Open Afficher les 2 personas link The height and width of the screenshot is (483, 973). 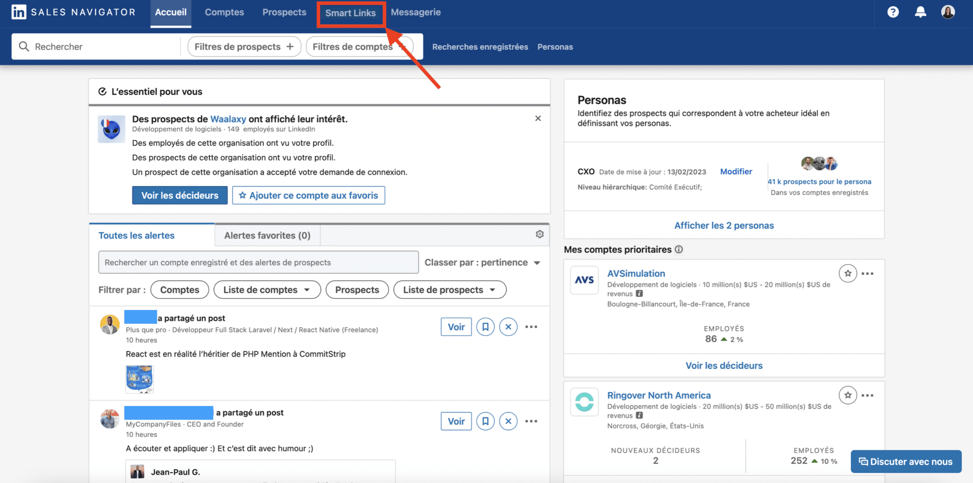pos(724,225)
